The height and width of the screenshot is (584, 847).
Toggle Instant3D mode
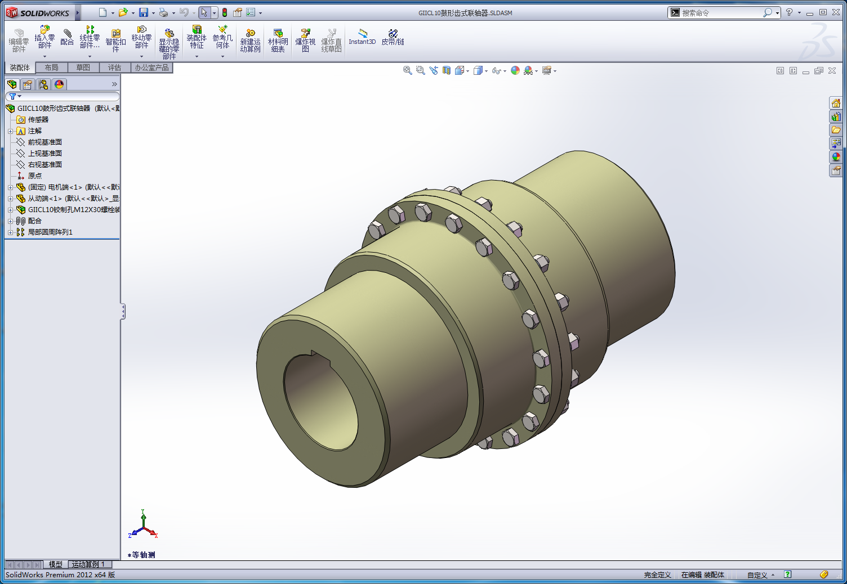tap(362, 37)
